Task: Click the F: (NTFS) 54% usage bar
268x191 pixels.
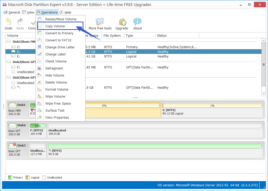Action: tap(38, 126)
